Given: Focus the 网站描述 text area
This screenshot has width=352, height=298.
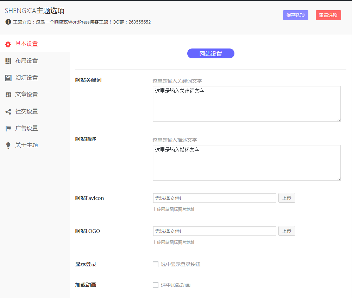Looking at the screenshot, I should click(247, 163).
